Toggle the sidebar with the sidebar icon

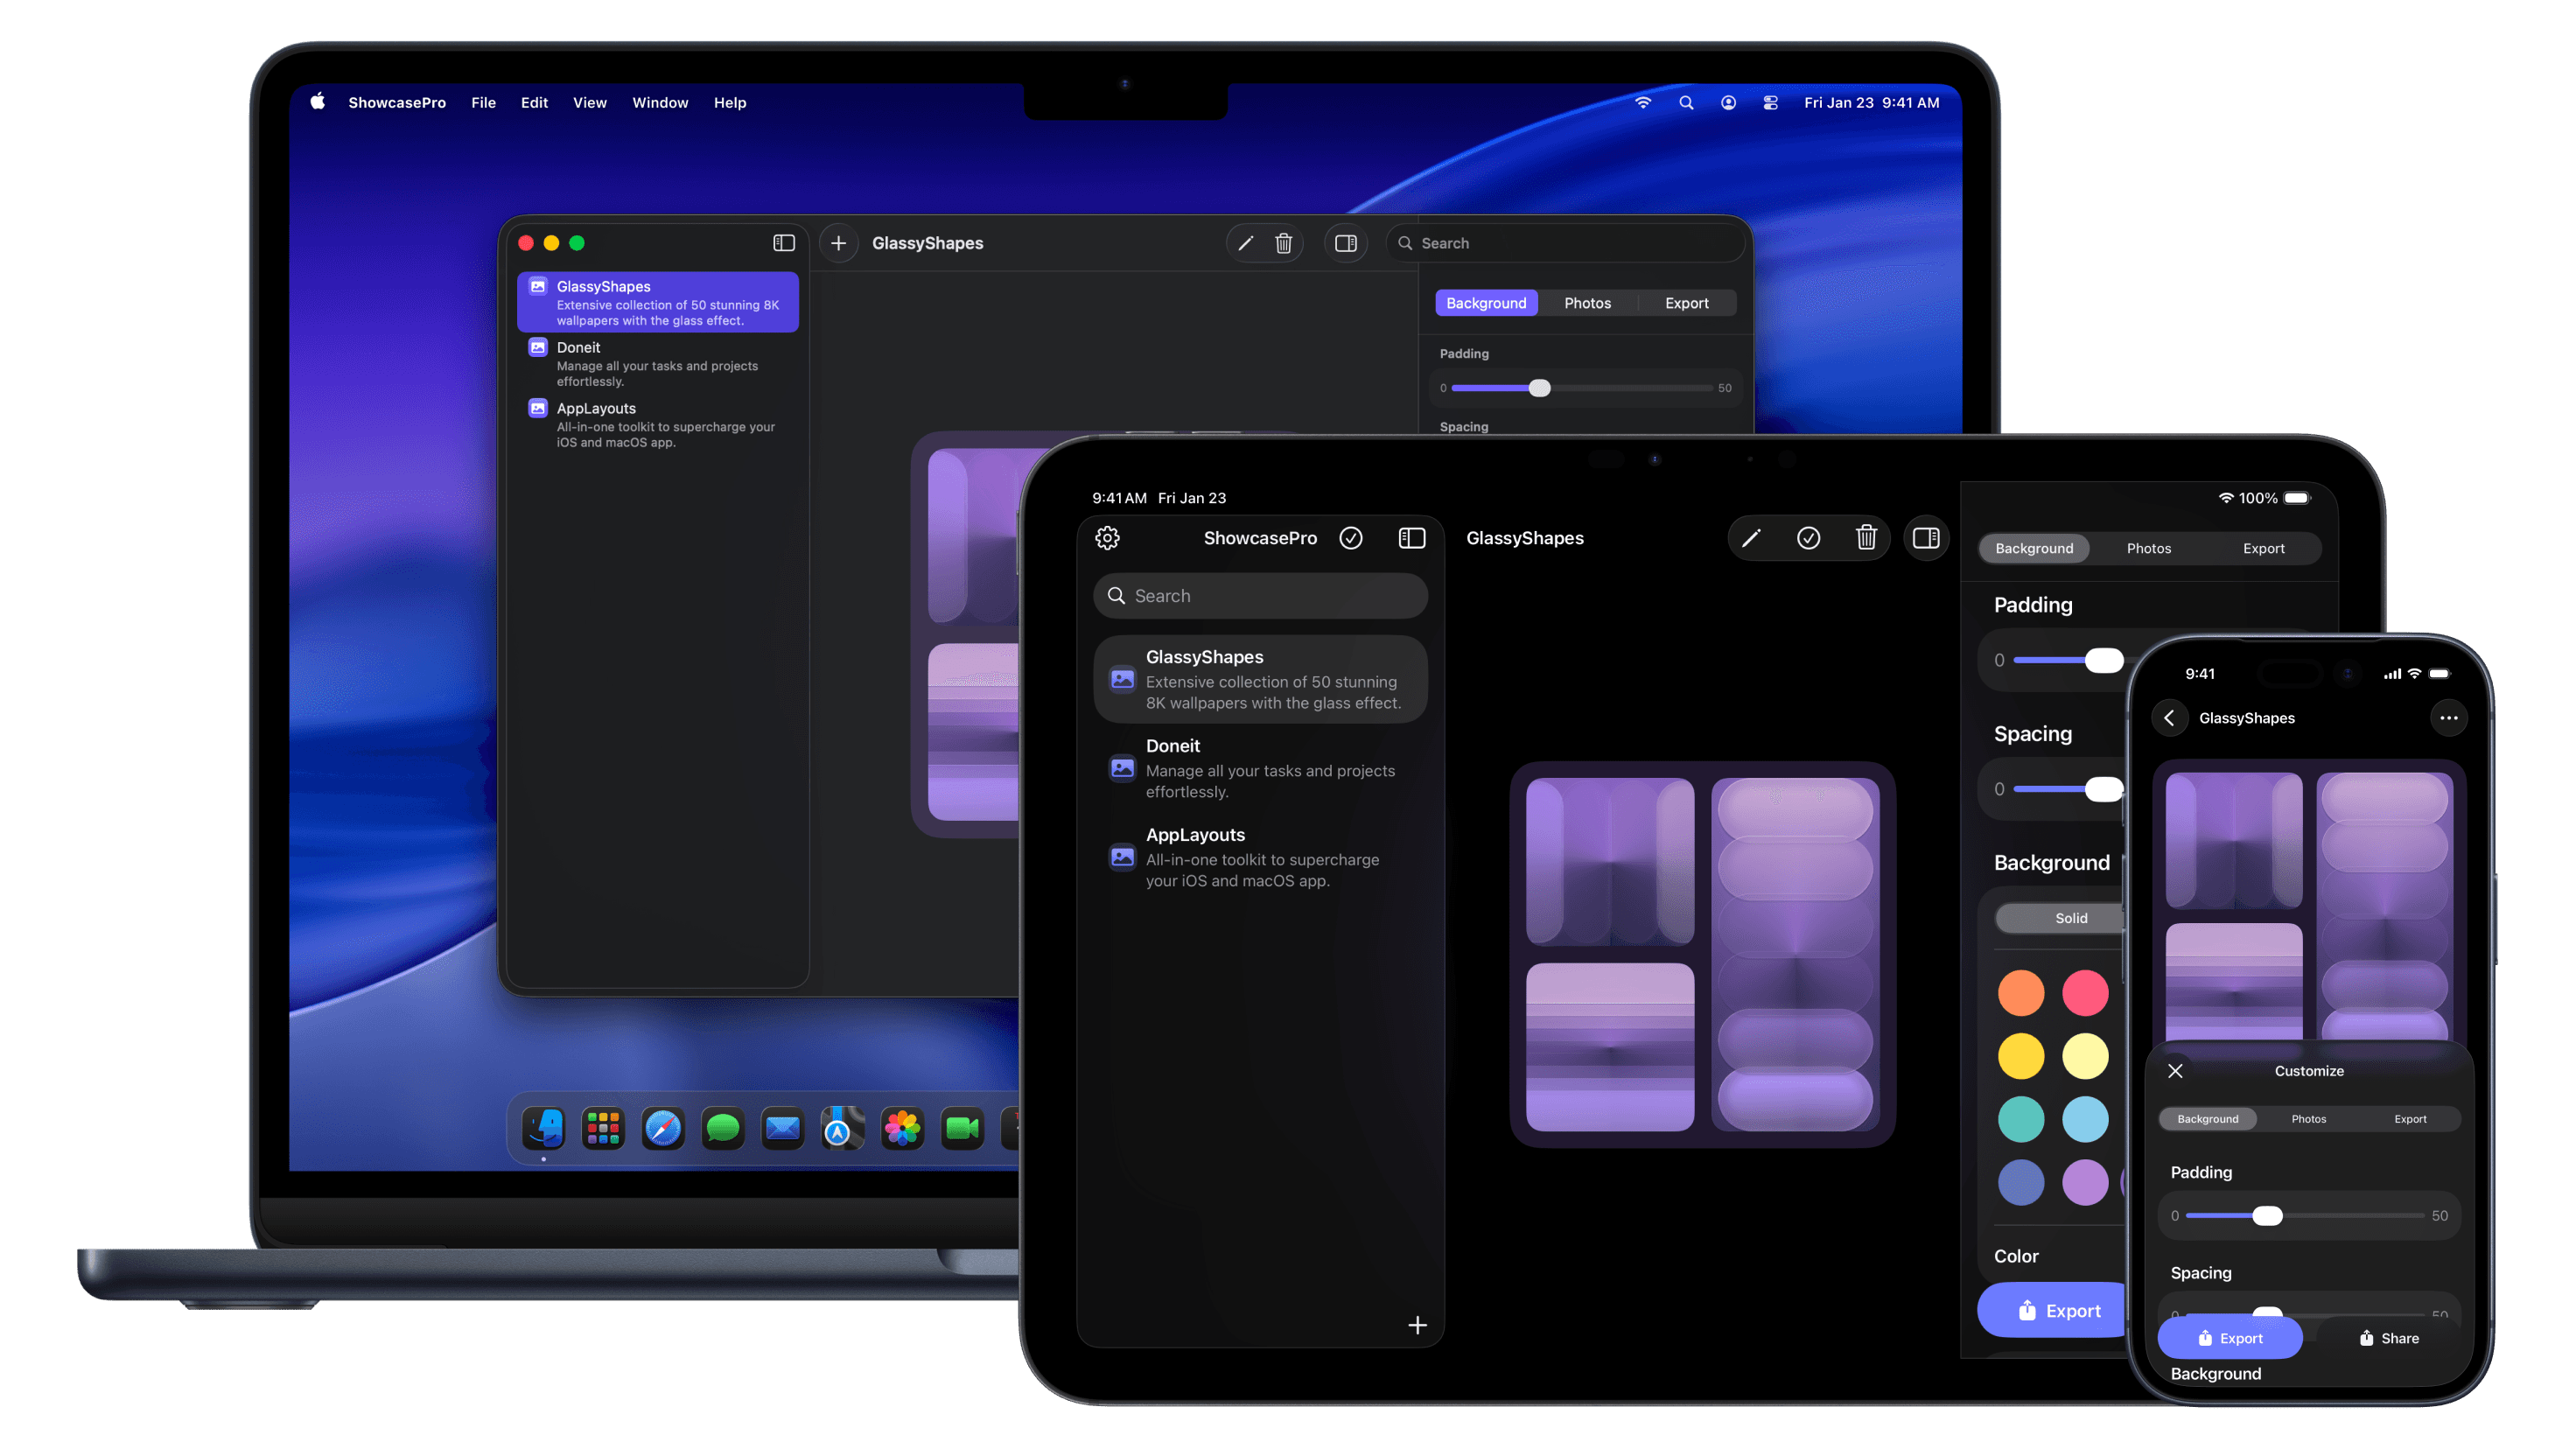click(784, 243)
